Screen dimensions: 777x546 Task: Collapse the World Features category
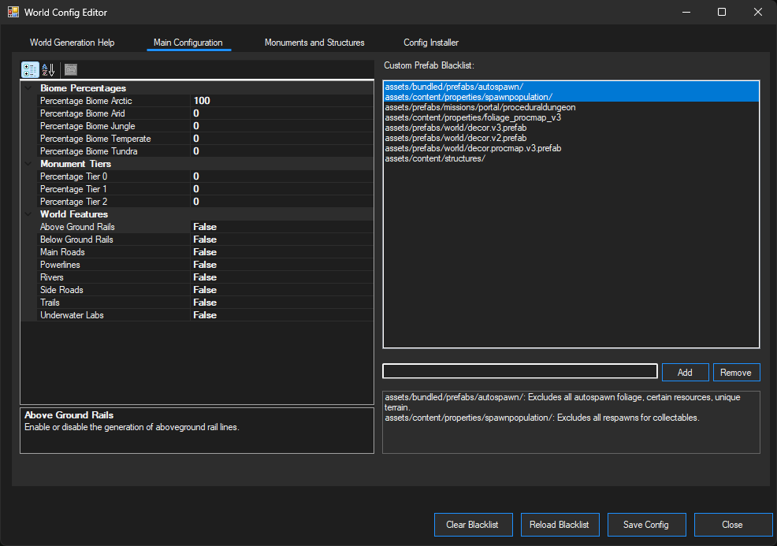pyautogui.click(x=28, y=214)
